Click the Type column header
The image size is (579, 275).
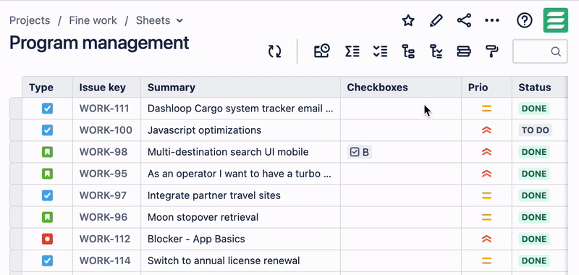click(x=47, y=87)
